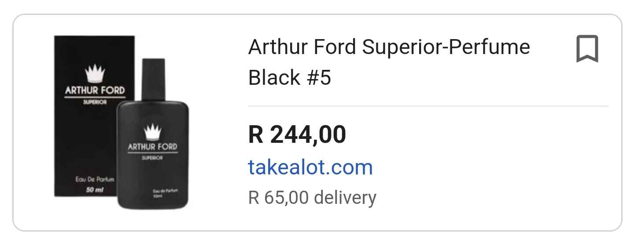Click the Black #5 line of the title
Viewport: 634px width, 232px height.
point(289,78)
